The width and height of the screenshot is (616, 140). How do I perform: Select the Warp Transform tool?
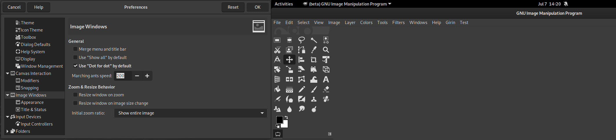point(314,79)
